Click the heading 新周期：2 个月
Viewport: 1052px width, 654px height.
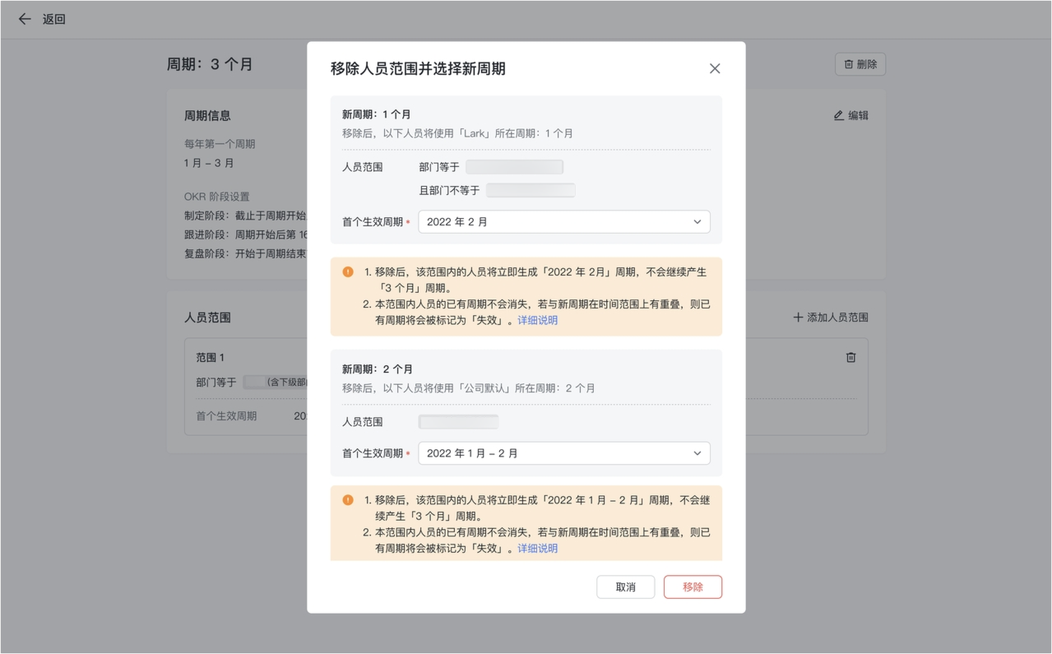(x=378, y=369)
